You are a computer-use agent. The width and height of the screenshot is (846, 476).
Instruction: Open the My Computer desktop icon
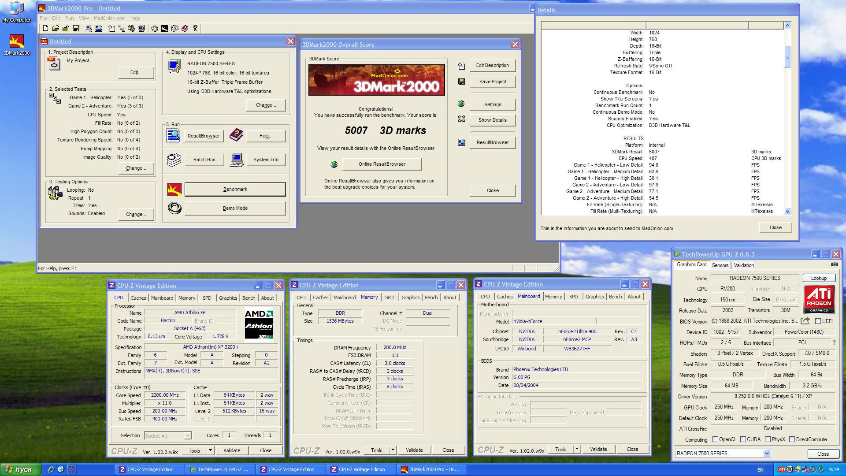[x=17, y=12]
